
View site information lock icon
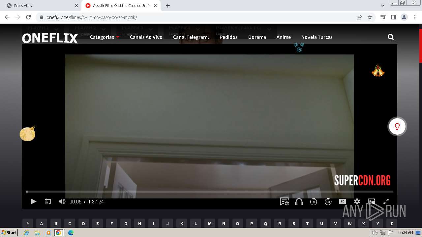click(41, 17)
